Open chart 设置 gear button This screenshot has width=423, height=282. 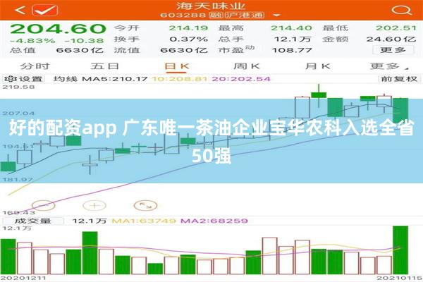click(23, 79)
